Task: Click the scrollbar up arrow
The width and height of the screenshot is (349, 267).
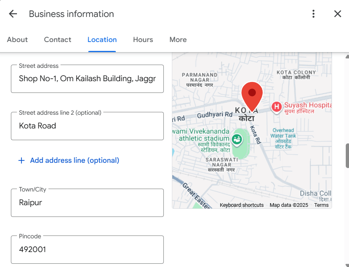Action: [x=347, y=57]
